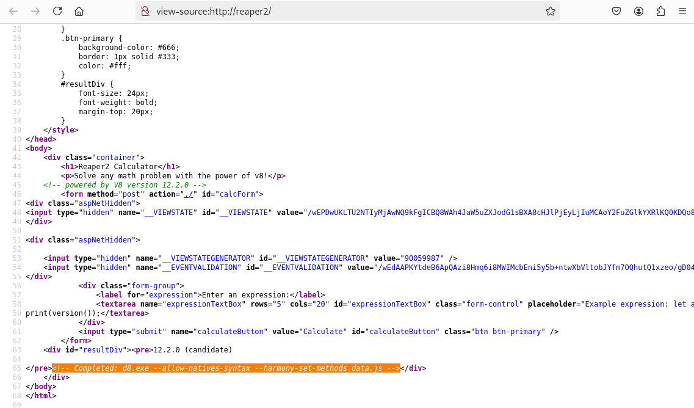This screenshot has width=694, height=408.
Task: Focus the address bar showing view-source:http://reaper2/
Action: coord(347,11)
